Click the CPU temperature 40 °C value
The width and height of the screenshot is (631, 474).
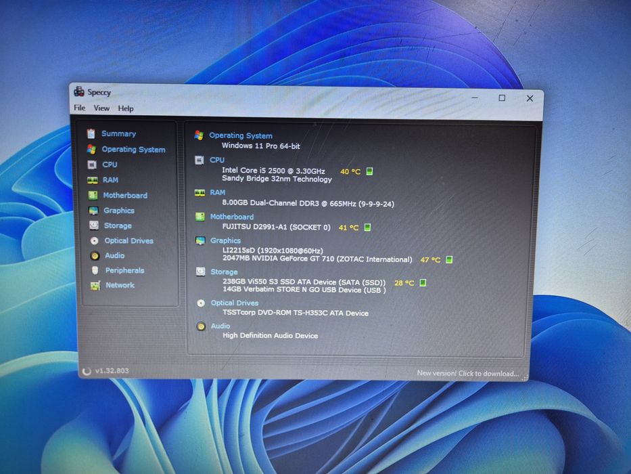tap(350, 172)
